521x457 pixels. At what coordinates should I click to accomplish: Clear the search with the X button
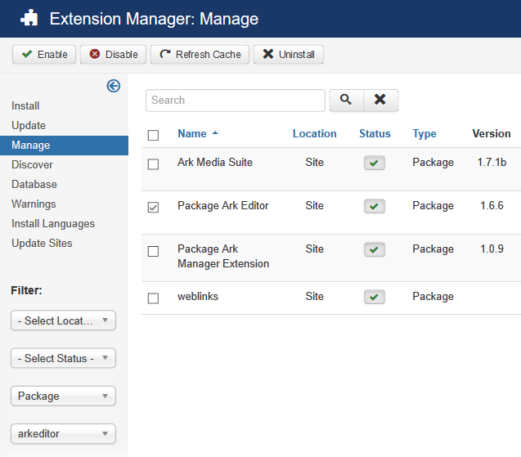380,100
